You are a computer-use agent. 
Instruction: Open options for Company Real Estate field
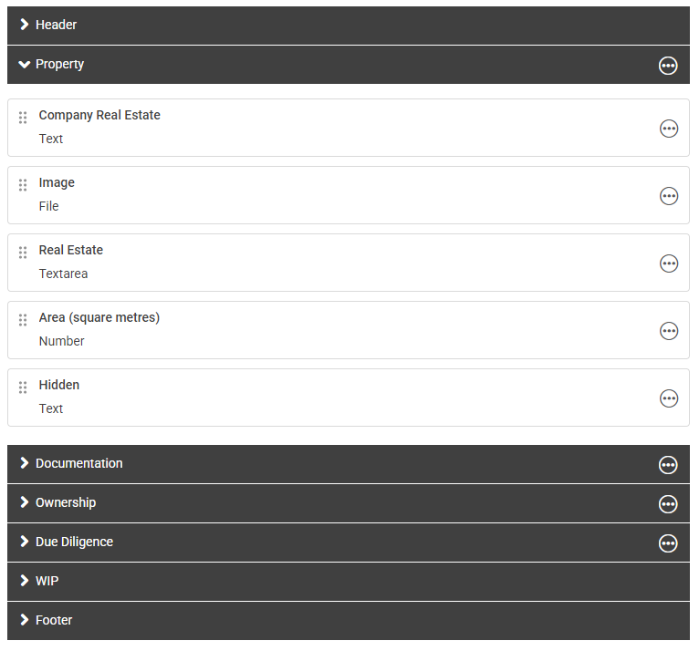click(669, 129)
